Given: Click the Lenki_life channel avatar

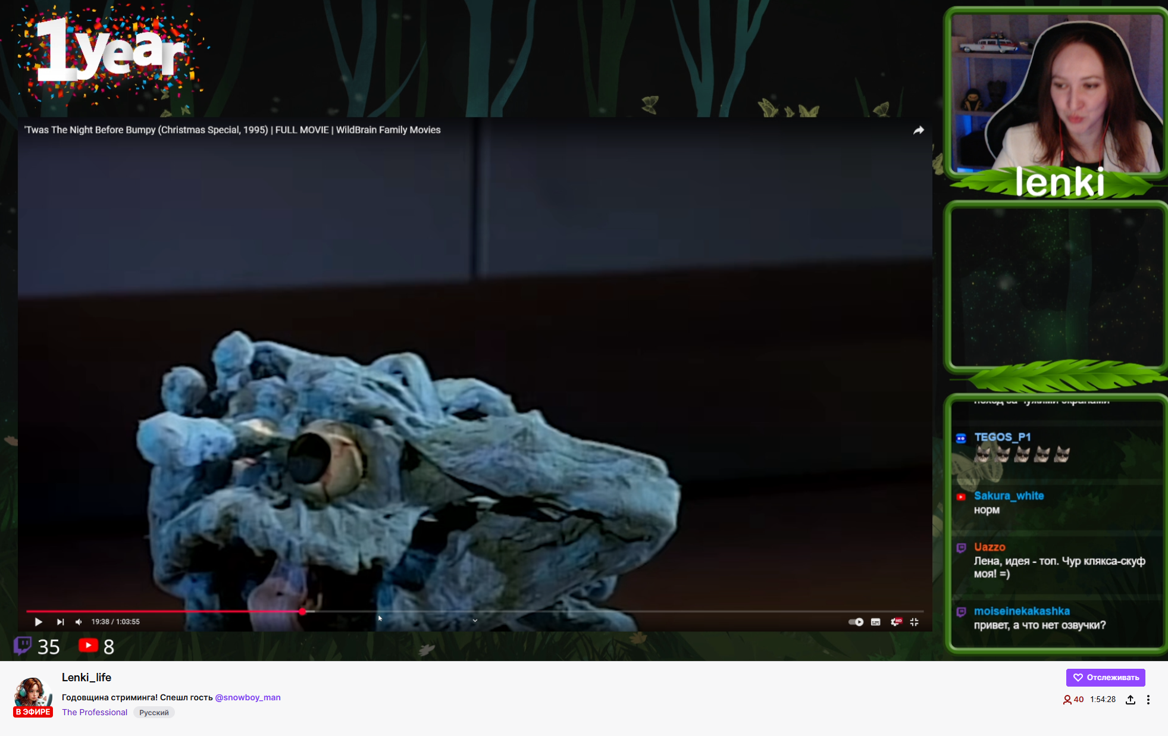Looking at the screenshot, I should tap(33, 693).
